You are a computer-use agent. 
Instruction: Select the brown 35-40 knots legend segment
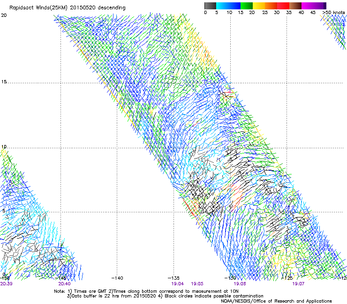click(295, 6)
